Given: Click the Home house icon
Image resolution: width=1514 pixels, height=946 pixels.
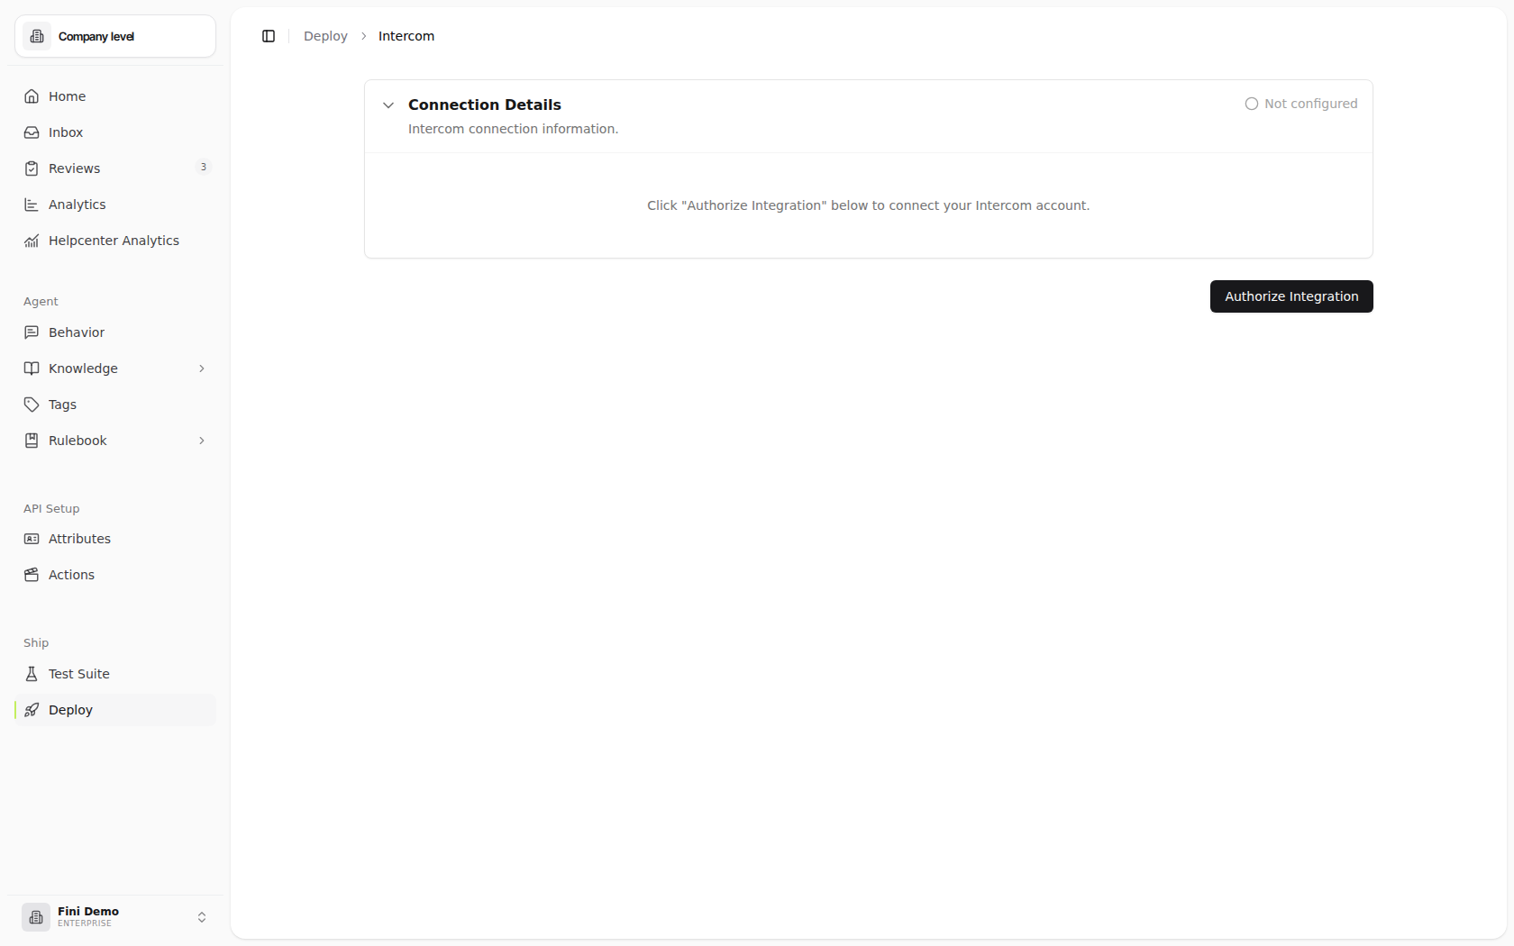Looking at the screenshot, I should click(x=32, y=96).
